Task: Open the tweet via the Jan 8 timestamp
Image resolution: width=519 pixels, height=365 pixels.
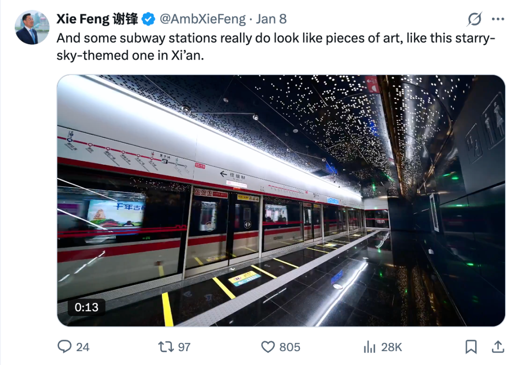Action: click(271, 19)
